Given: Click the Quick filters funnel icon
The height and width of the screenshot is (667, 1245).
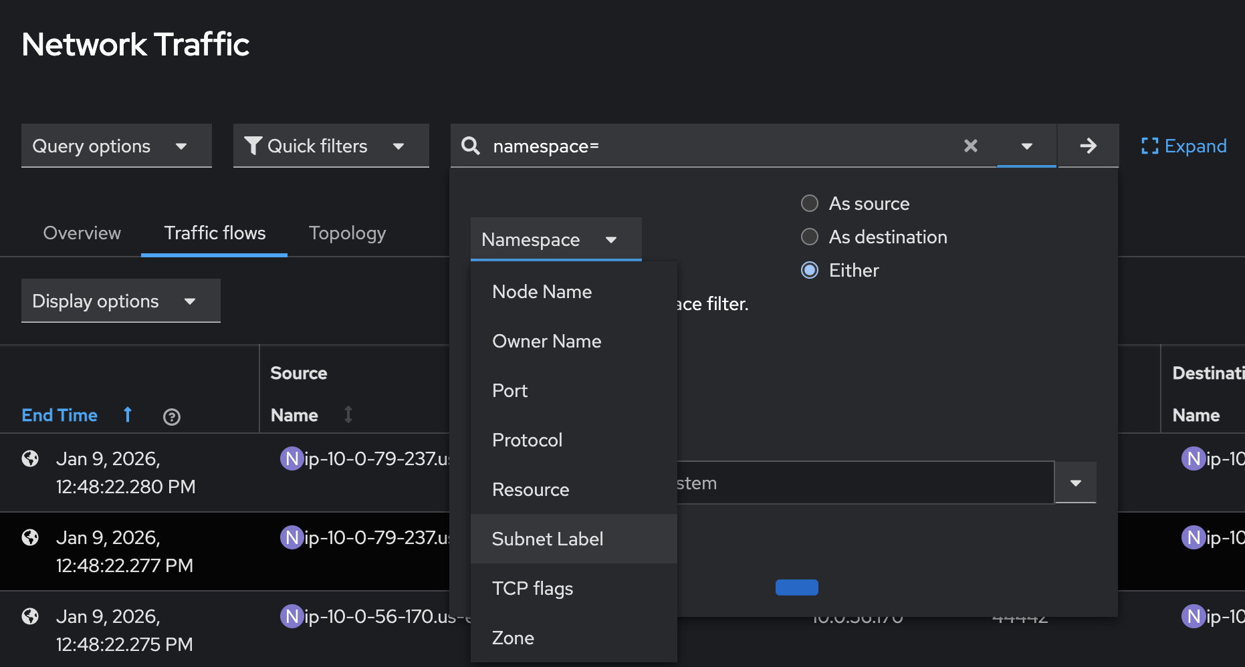Looking at the screenshot, I should tap(253, 146).
